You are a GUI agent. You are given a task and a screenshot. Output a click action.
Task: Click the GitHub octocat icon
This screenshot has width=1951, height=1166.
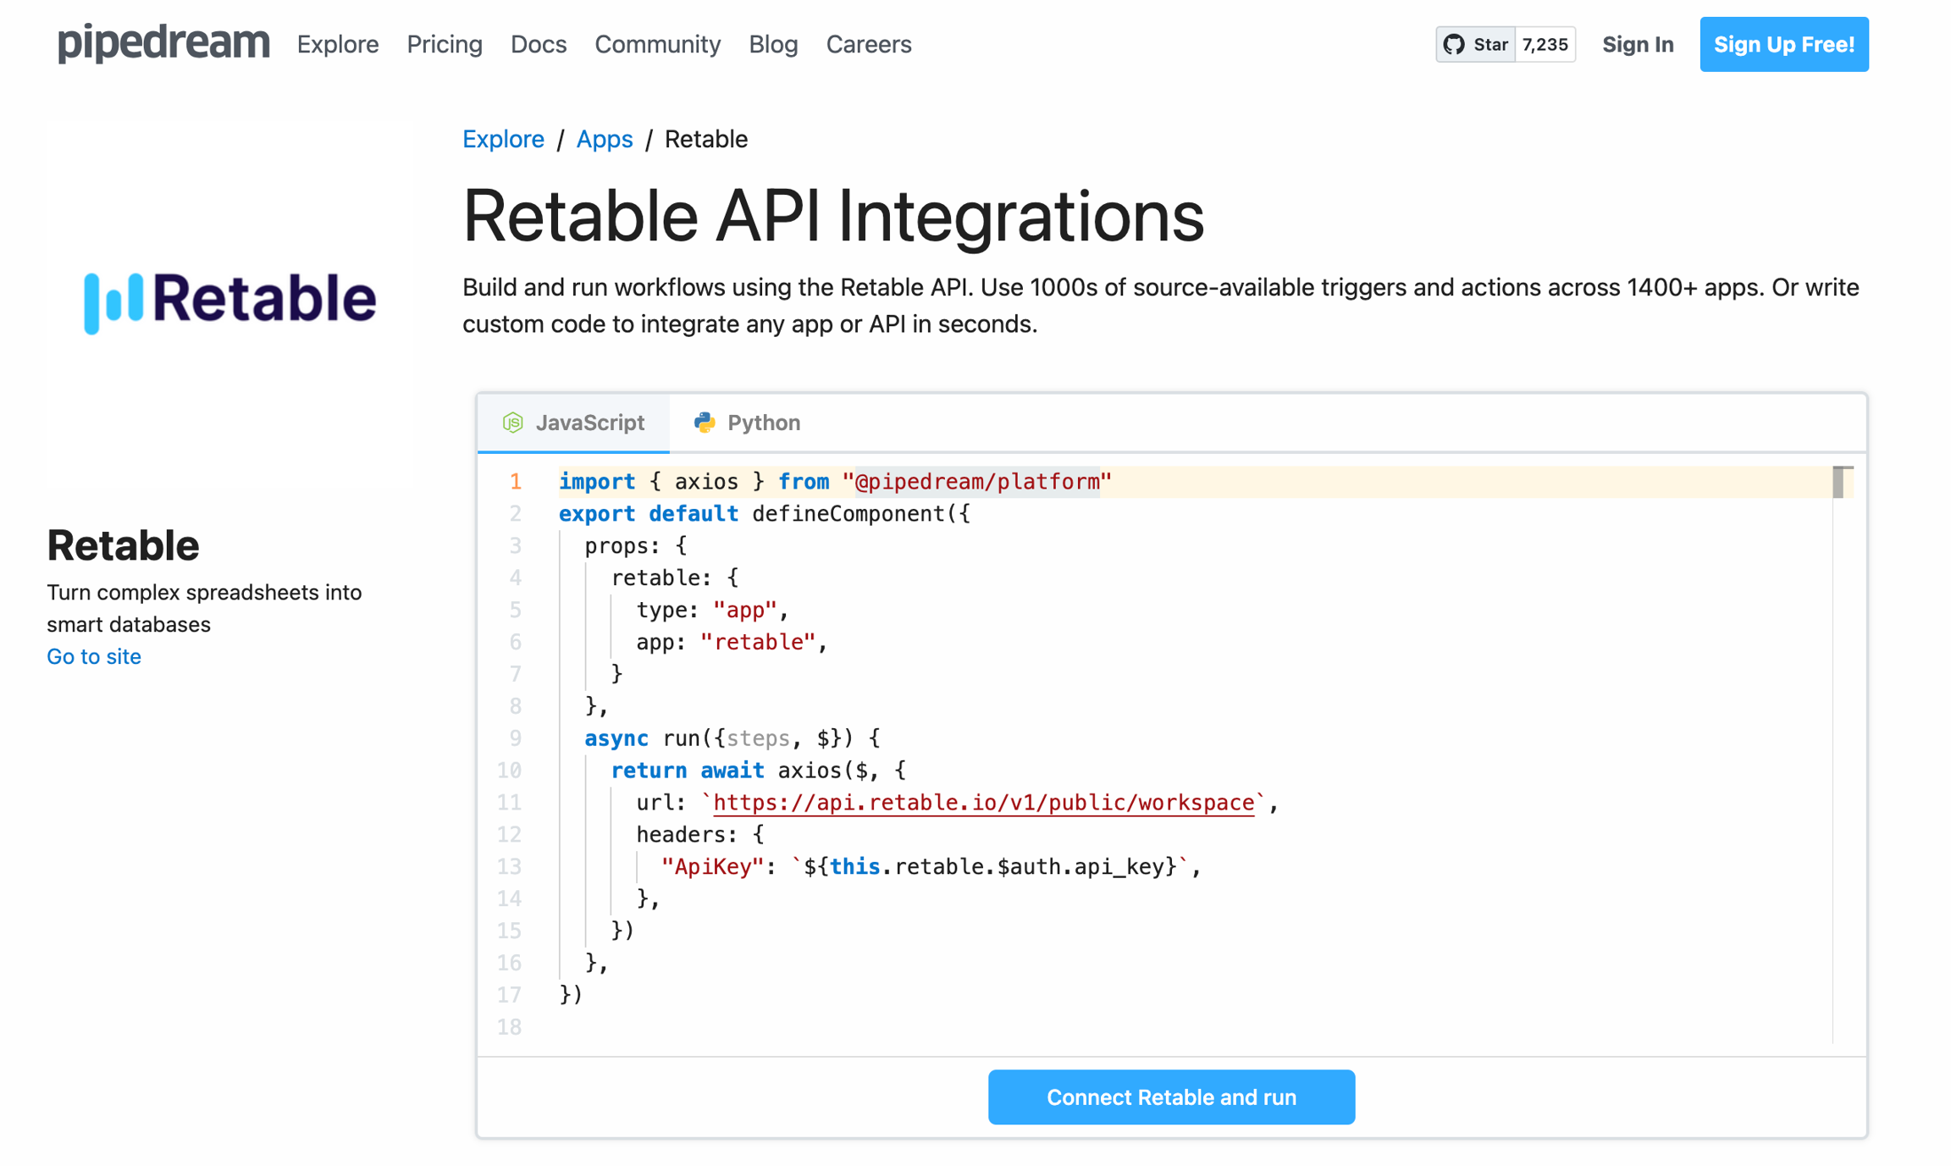tap(1455, 44)
